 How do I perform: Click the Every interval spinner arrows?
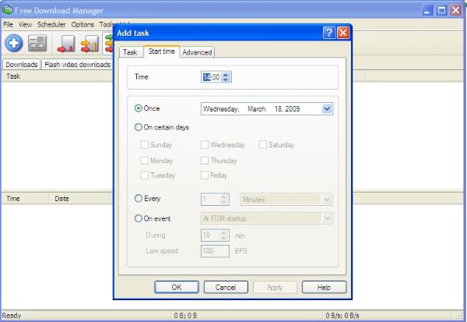coord(223,200)
